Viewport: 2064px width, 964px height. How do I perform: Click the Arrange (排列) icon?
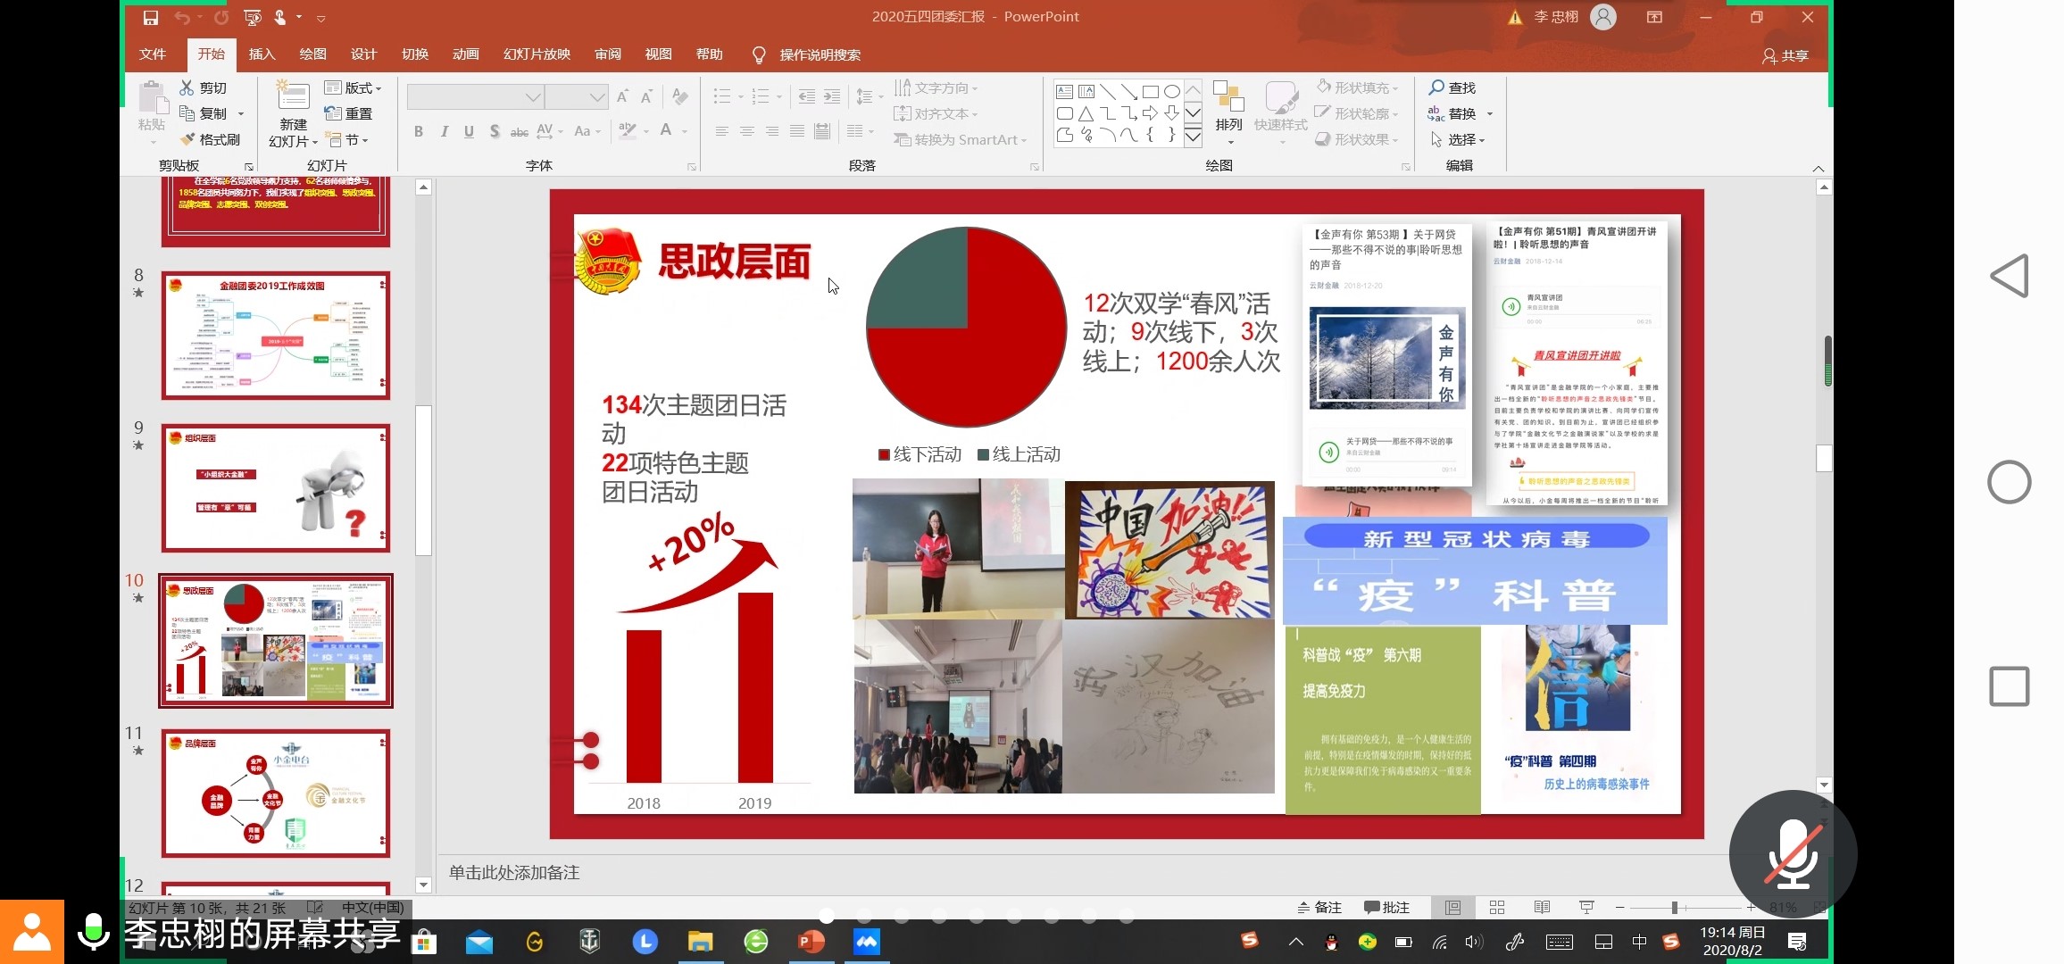coord(1228,96)
